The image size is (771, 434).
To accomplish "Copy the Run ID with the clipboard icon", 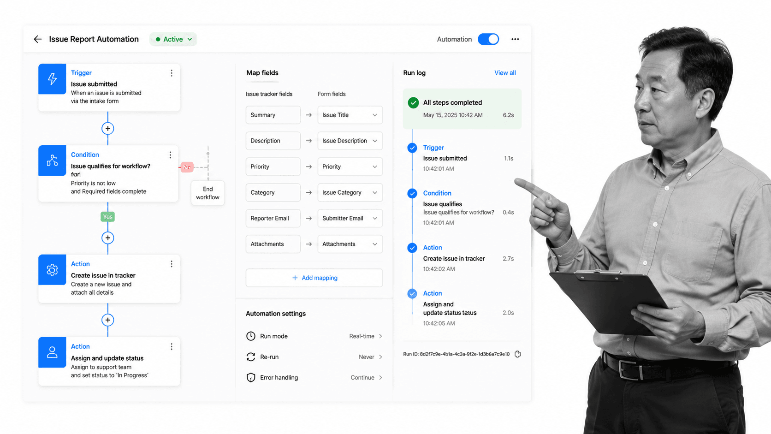I will tap(518, 354).
